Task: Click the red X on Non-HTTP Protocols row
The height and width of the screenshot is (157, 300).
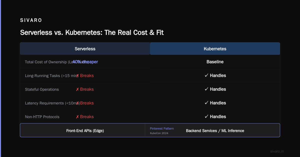Action: pyautogui.click(x=77, y=117)
